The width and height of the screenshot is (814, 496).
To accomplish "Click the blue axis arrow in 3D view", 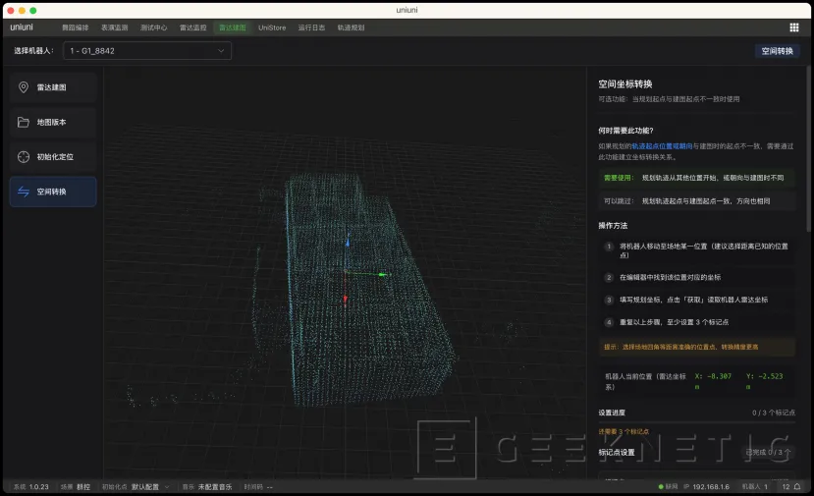I will [x=348, y=242].
